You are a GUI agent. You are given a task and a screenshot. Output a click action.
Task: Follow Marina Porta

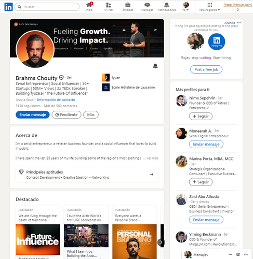pyautogui.click(x=201, y=182)
